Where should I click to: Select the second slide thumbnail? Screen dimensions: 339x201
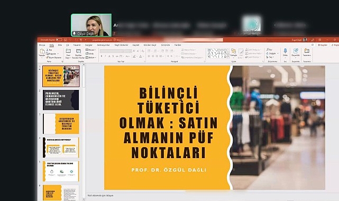(61, 100)
